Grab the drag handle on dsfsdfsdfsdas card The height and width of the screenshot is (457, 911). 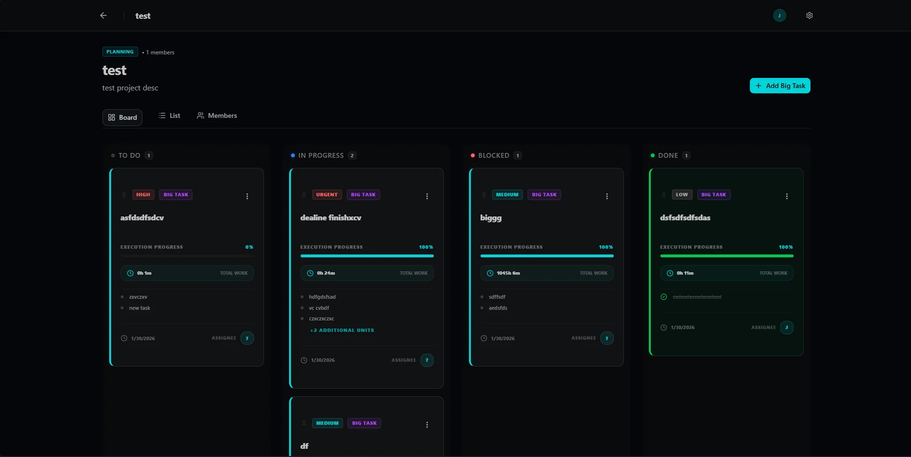(x=664, y=195)
